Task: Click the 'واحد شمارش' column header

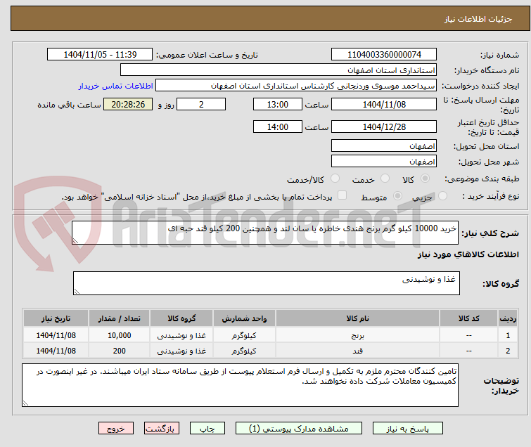Action: coord(244,318)
